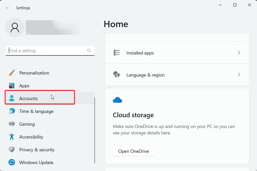Expand the Language & region chevron
Image resolution: width=257 pixels, height=171 pixels.
tap(239, 75)
